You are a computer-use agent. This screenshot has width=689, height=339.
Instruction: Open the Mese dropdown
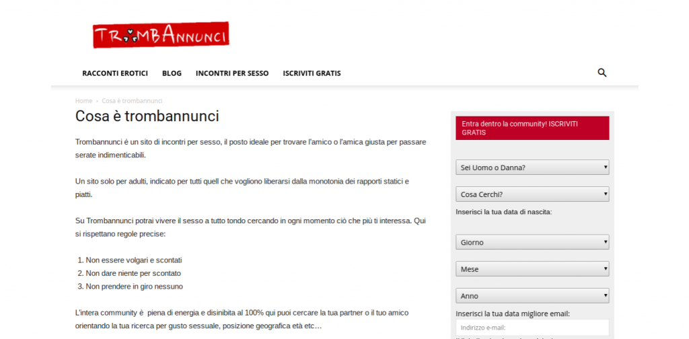(x=532, y=269)
